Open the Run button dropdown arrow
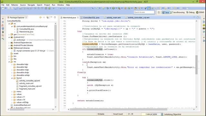The image size is (206, 116). [116, 8]
